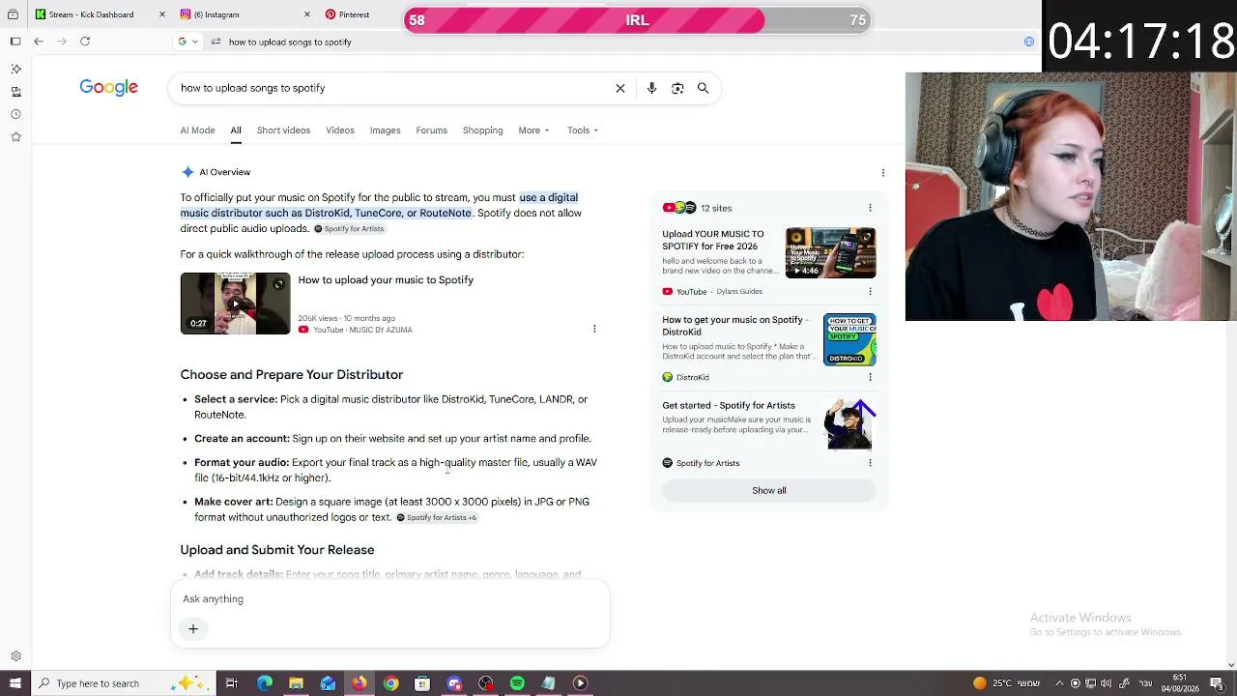1237x696 pixels.
Task: Open Bookmarks star icon in the sidebar
Action: point(15,137)
